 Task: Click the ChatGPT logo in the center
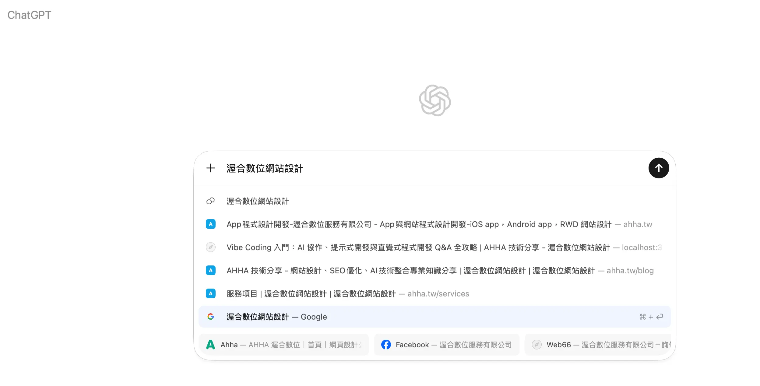(435, 100)
